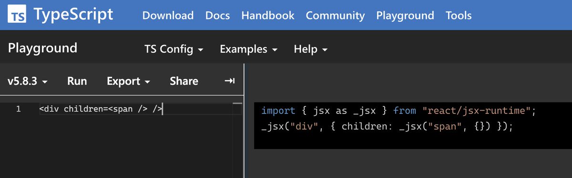The width and height of the screenshot is (572, 178).
Task: Click line number 1 in the editor gutter
Action: tap(19, 109)
